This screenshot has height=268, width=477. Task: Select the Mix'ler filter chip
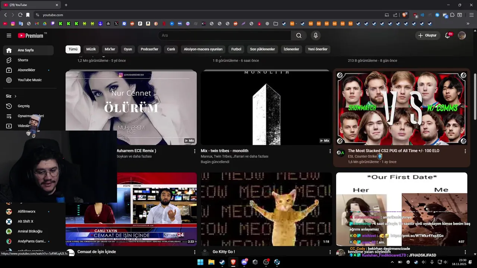(110, 49)
